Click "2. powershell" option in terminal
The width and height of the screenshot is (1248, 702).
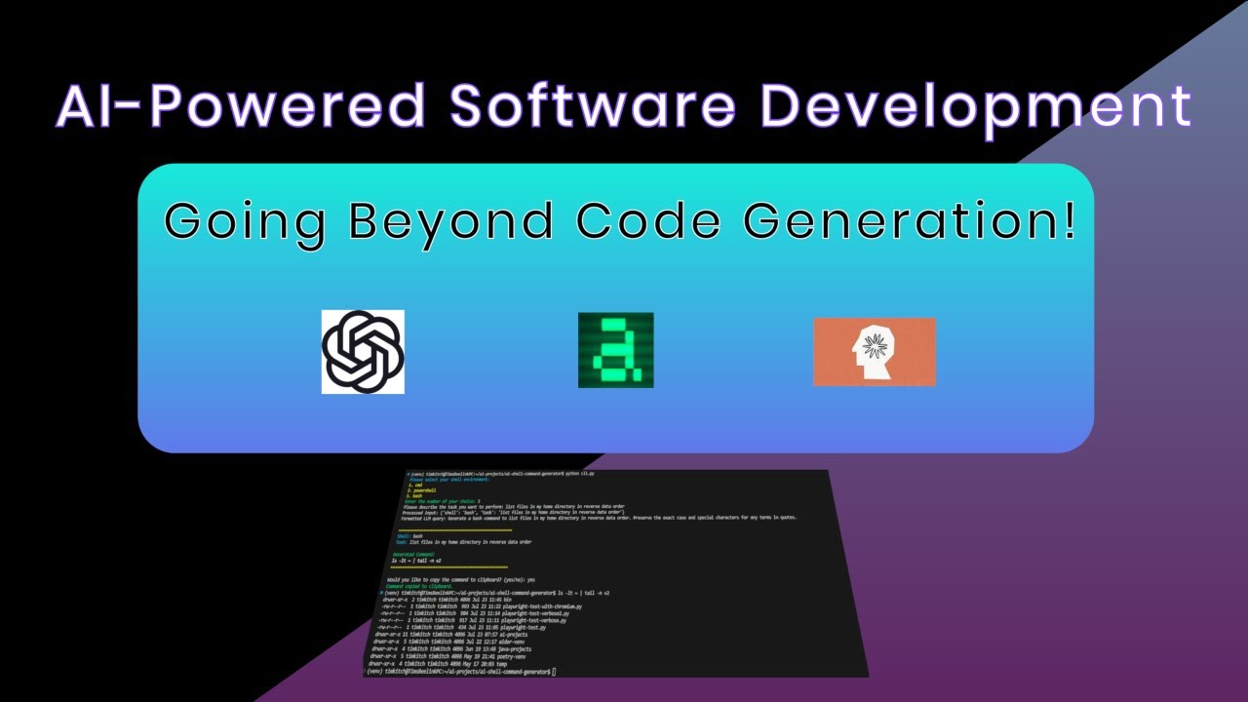(421, 490)
